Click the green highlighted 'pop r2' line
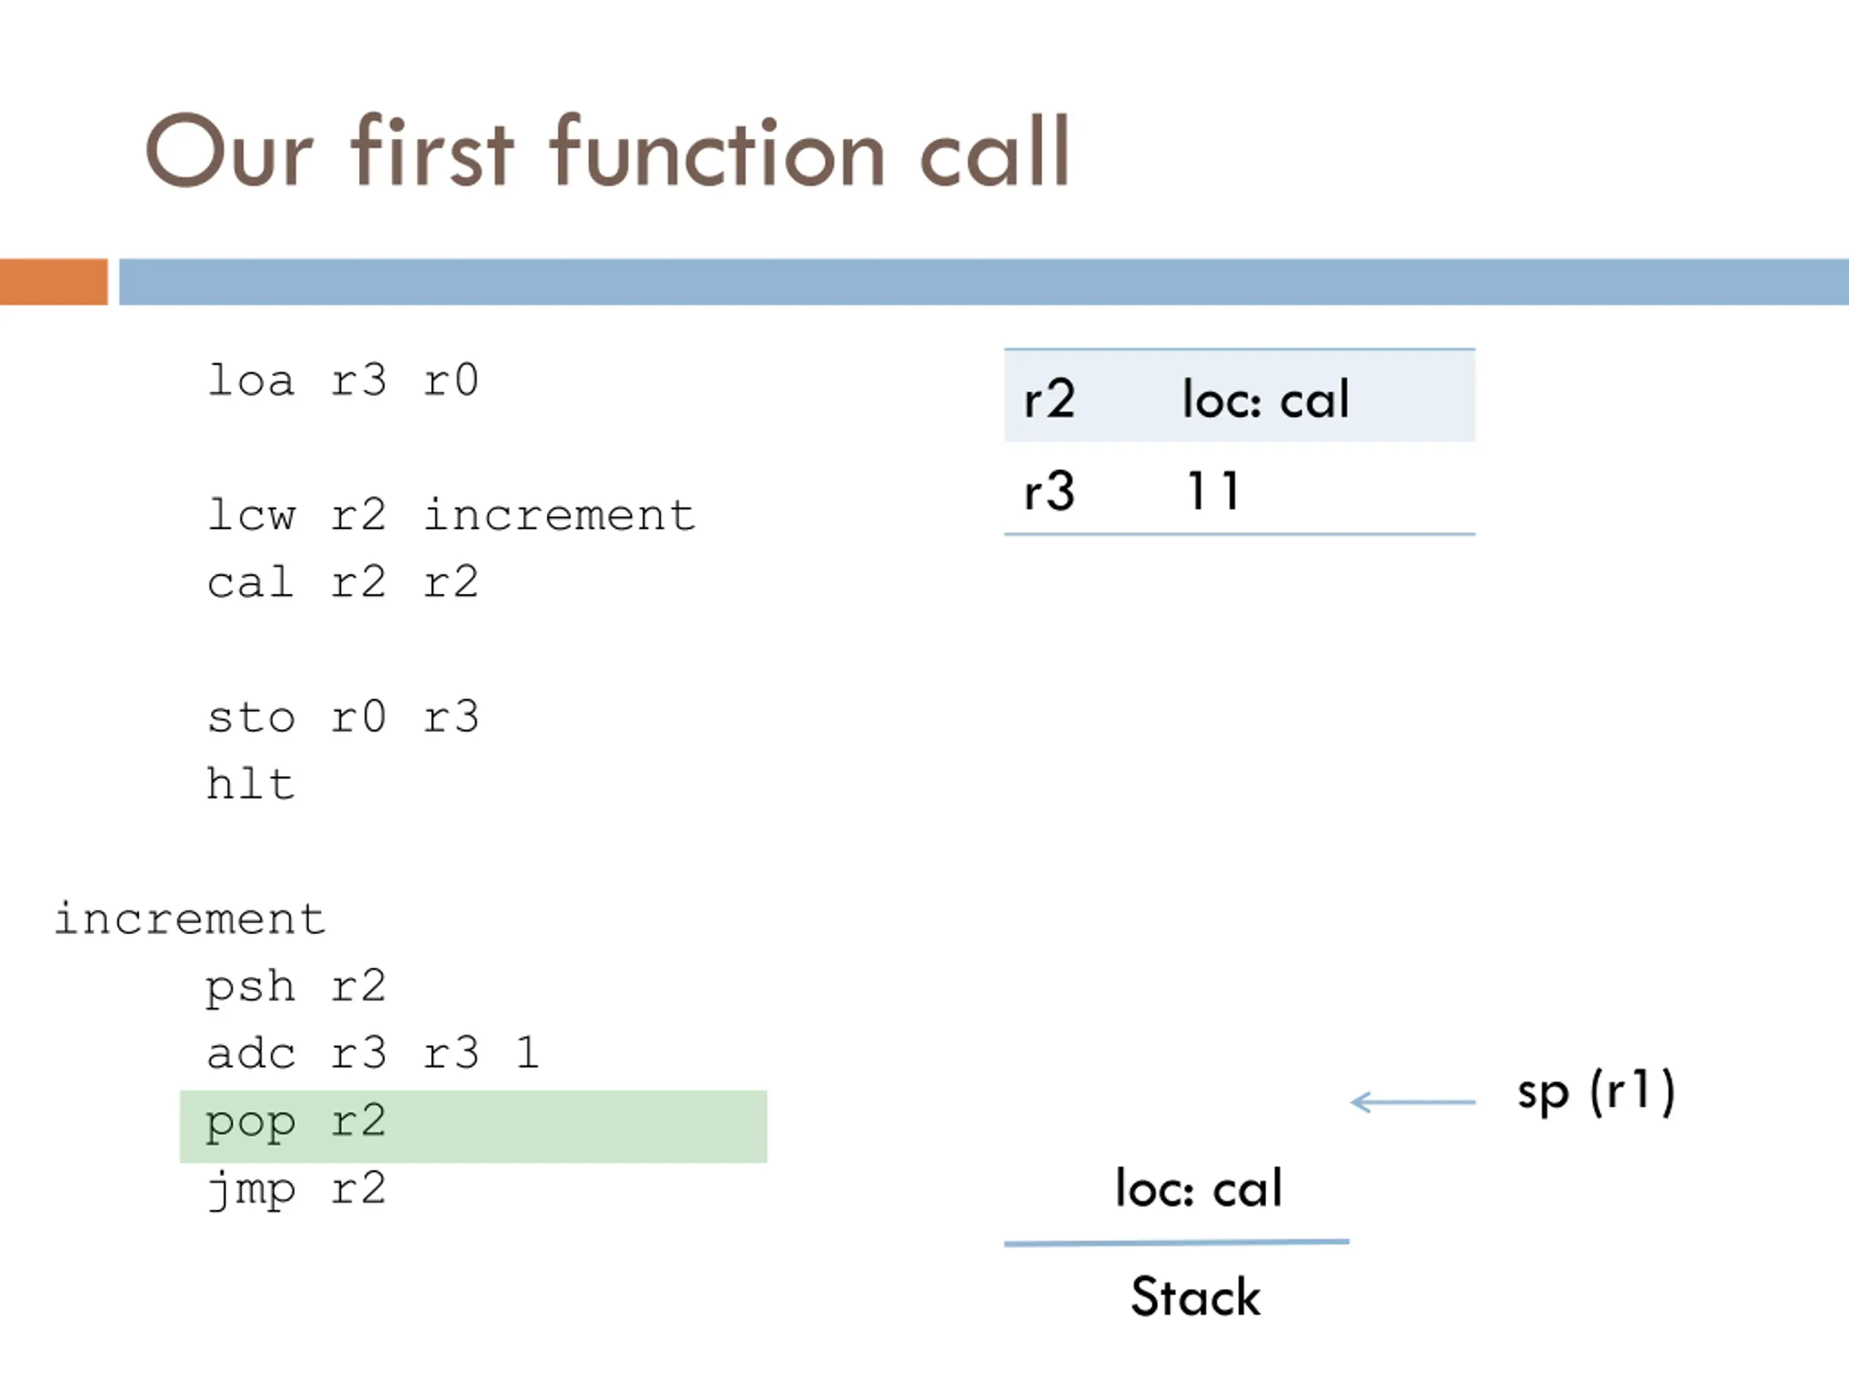The image size is (1849, 1387). pos(473,1126)
